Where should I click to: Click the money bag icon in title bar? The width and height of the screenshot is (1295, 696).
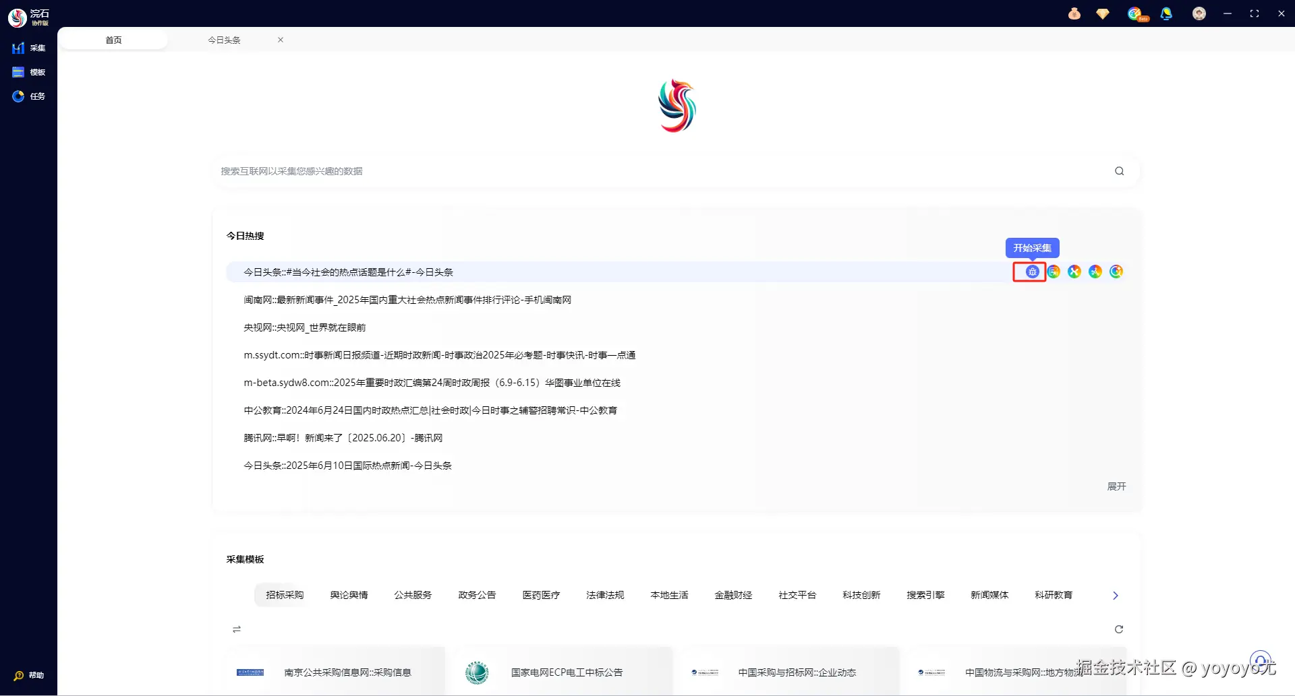tap(1074, 13)
